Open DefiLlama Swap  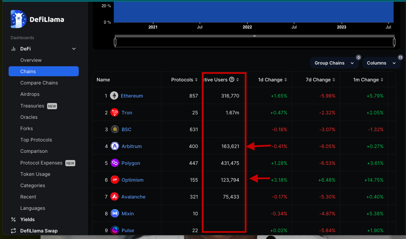[x=39, y=231]
